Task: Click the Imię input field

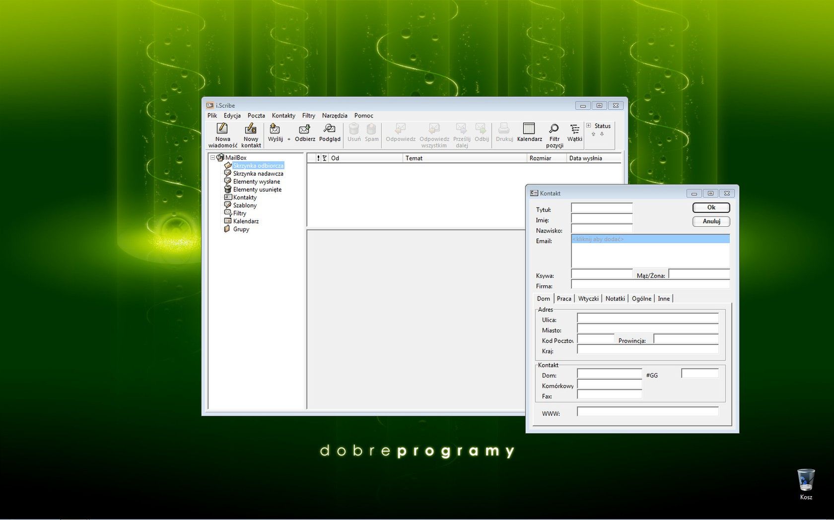Action: (602, 218)
